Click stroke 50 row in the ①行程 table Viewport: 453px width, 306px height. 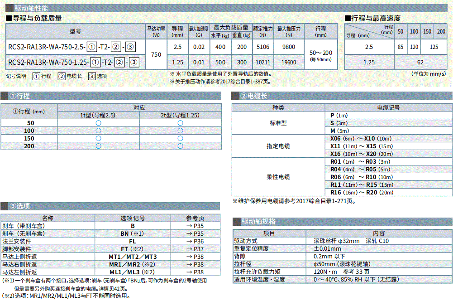[111, 123]
